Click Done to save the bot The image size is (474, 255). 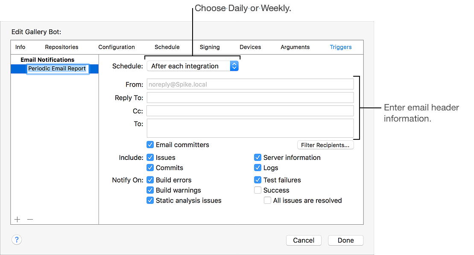(345, 240)
